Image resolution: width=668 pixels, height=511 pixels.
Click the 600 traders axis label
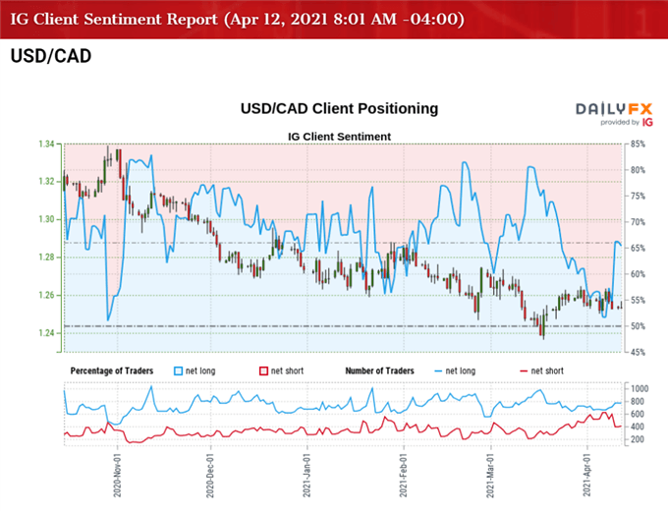pos(638,414)
